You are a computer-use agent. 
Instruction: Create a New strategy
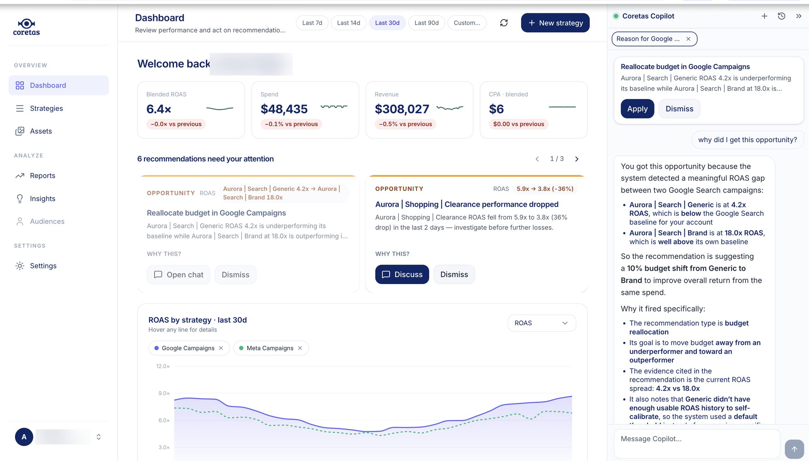click(x=555, y=23)
